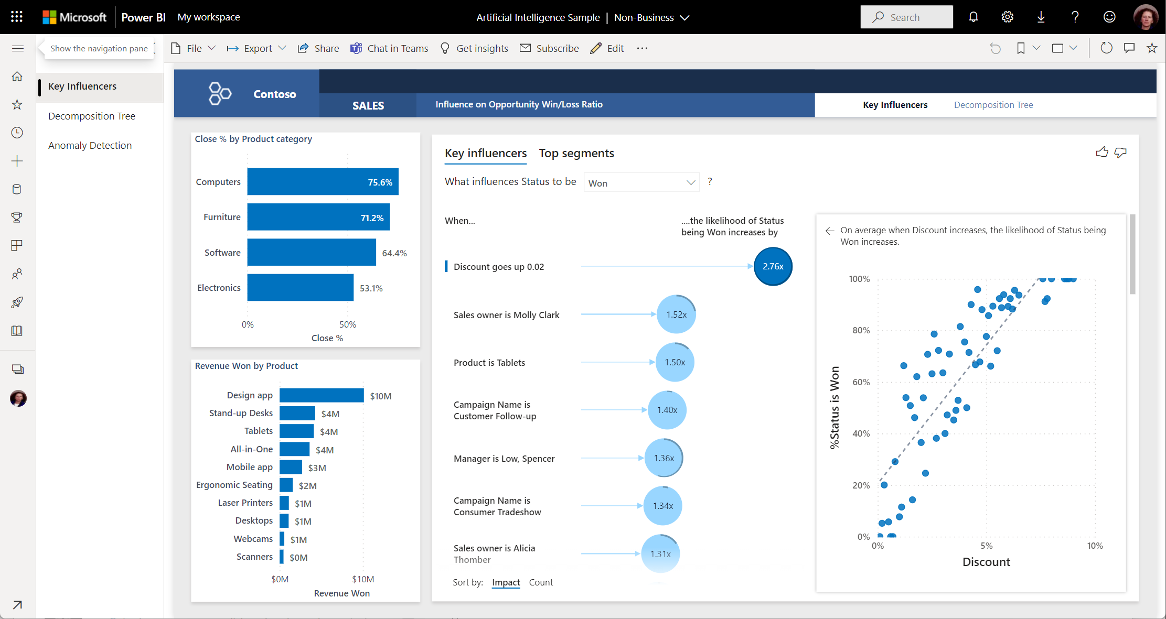1166x619 pixels.
Task: Favorite this report using the star icon
Action: coord(1152,48)
